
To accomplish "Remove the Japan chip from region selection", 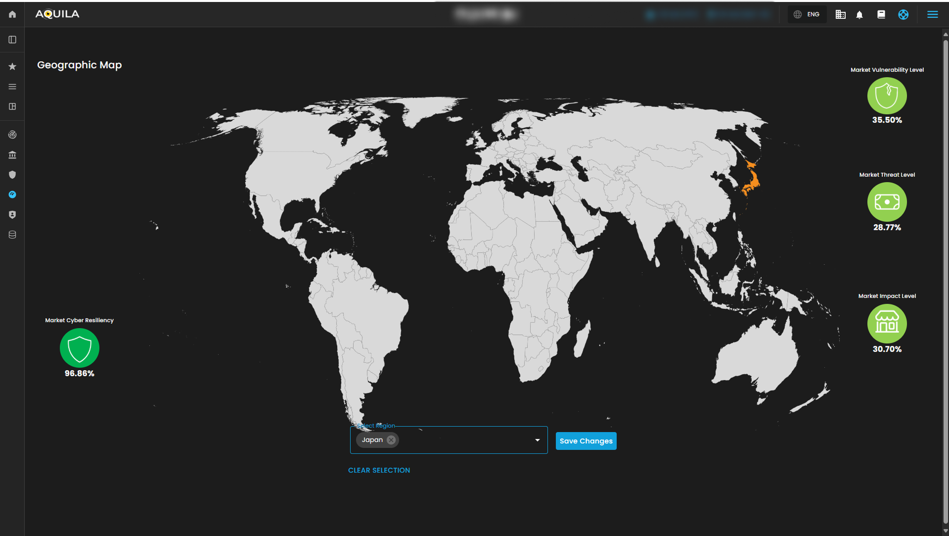I will pos(391,440).
